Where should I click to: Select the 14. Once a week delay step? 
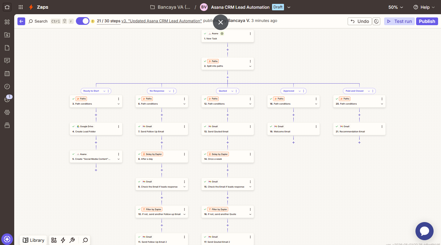click(228, 157)
